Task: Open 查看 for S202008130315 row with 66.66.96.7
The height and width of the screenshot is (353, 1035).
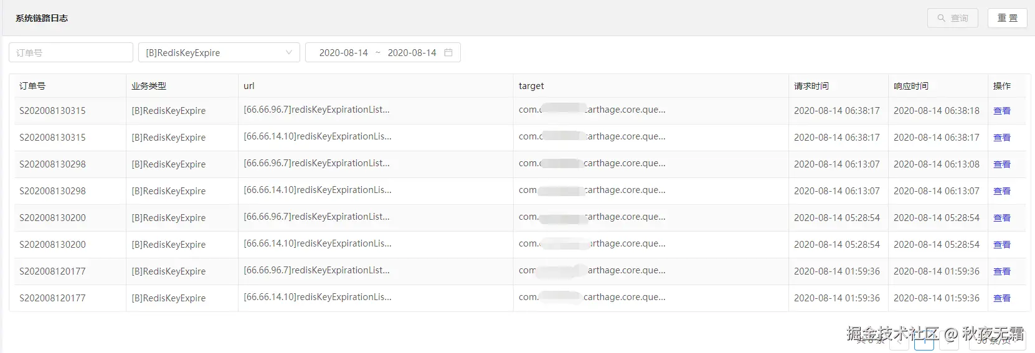Action: [x=1002, y=111]
